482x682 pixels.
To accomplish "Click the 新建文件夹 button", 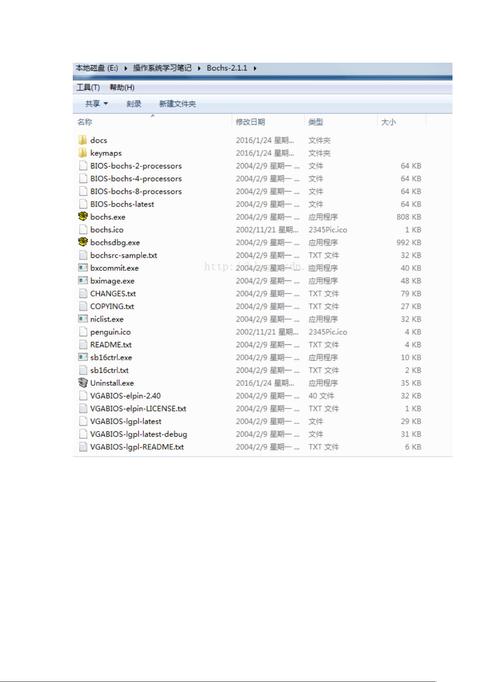I will click(x=178, y=104).
